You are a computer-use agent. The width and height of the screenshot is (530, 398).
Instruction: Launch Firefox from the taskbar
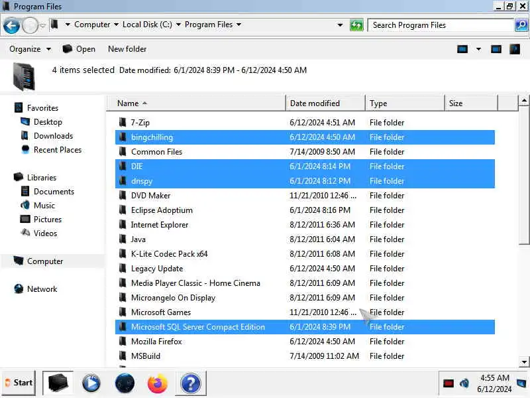coord(158,383)
